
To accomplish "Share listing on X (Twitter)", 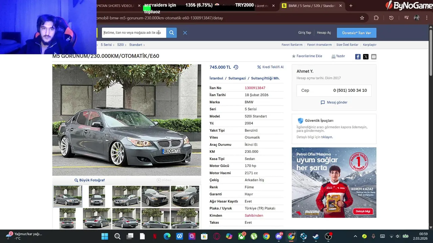I will pyautogui.click(x=366, y=57).
